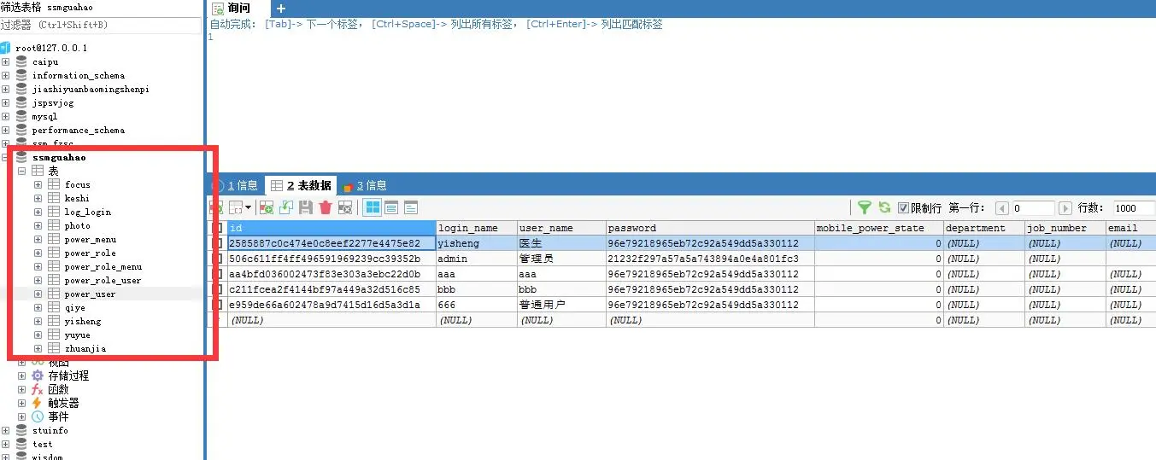Click the 视图 views folder icon
The width and height of the screenshot is (1156, 460).
38,363
